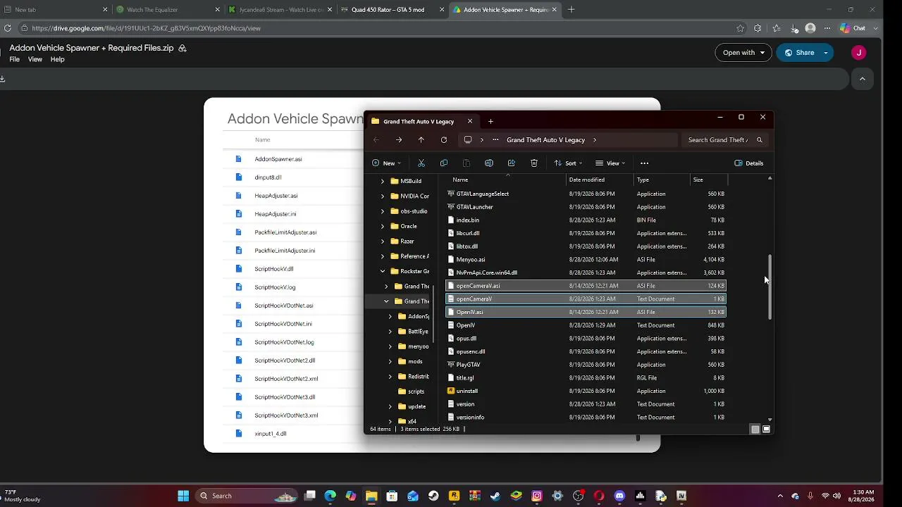Bookmark this page with the star icon

click(x=740, y=28)
